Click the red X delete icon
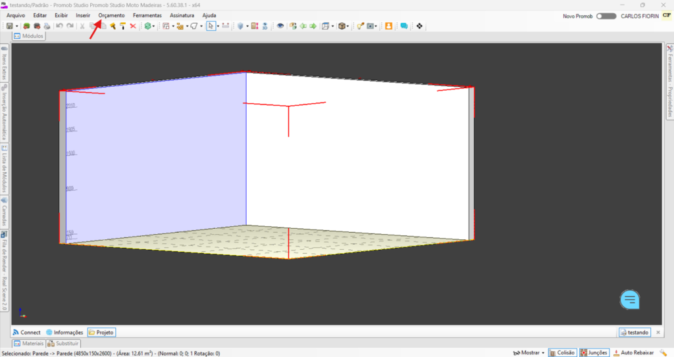The height and width of the screenshot is (357, 674). click(133, 26)
